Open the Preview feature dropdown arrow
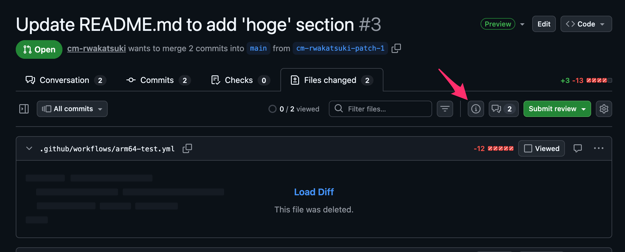This screenshot has width=625, height=252. pos(522,24)
